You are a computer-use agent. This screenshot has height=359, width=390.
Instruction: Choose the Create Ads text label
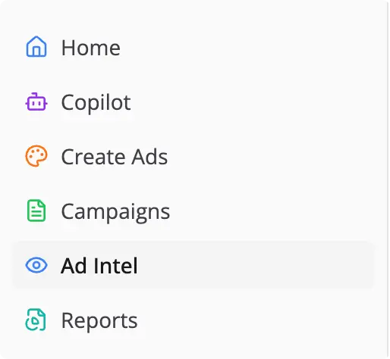(115, 157)
